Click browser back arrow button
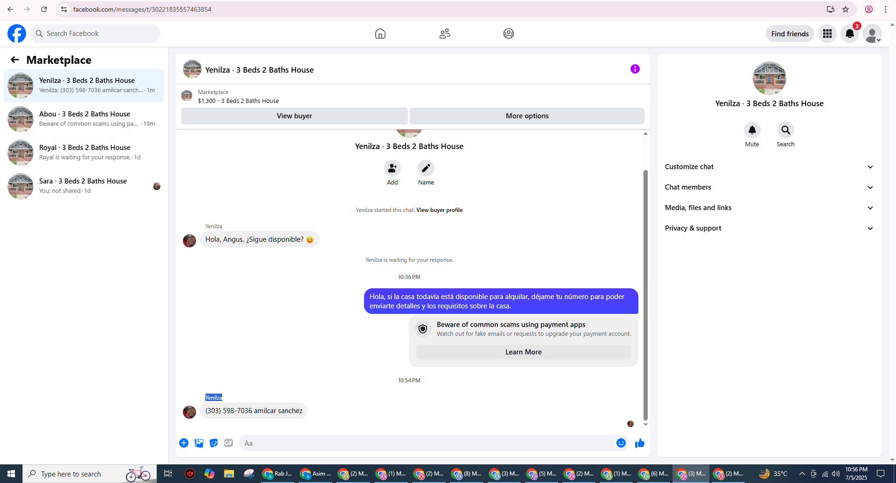This screenshot has width=896, height=483. 10,9
